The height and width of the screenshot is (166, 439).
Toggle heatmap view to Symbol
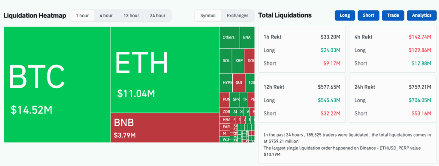click(208, 16)
